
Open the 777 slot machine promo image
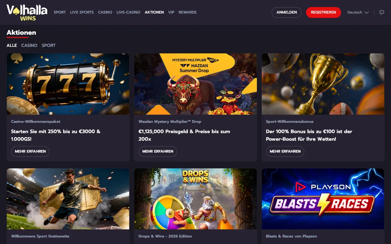point(68,84)
